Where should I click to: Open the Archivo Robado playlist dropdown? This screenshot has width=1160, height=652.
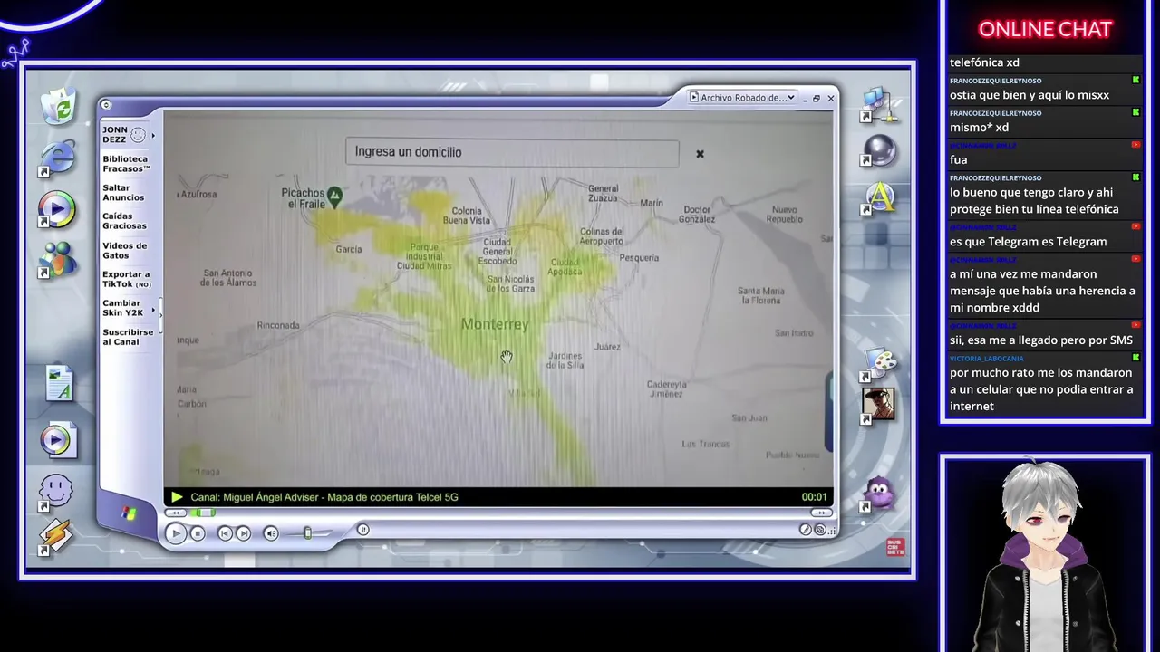tap(742, 98)
